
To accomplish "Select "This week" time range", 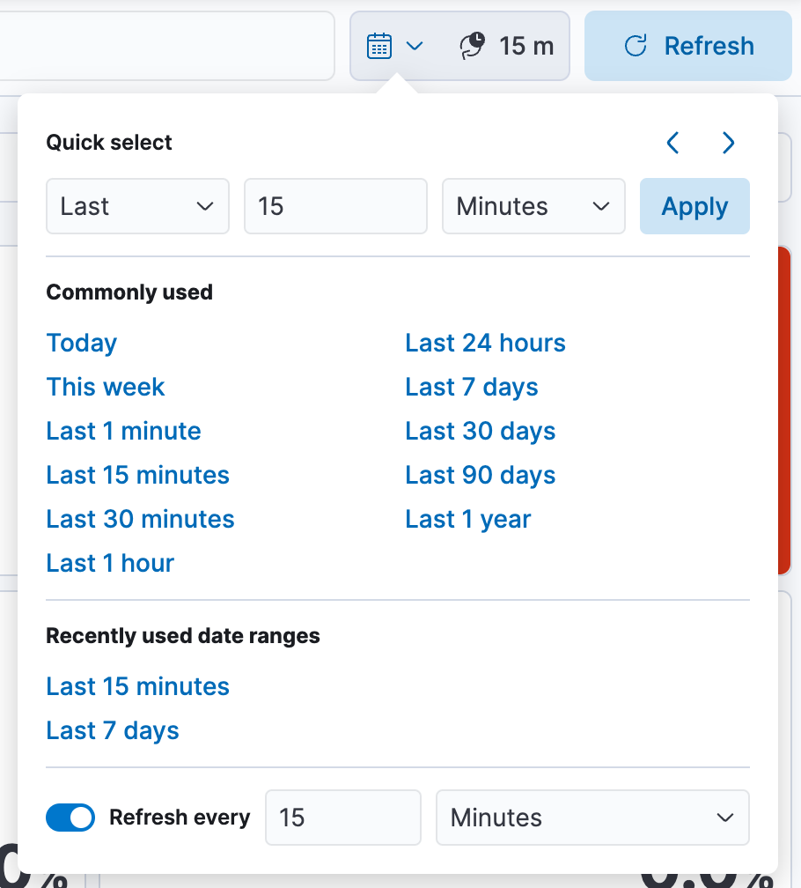I will click(105, 387).
